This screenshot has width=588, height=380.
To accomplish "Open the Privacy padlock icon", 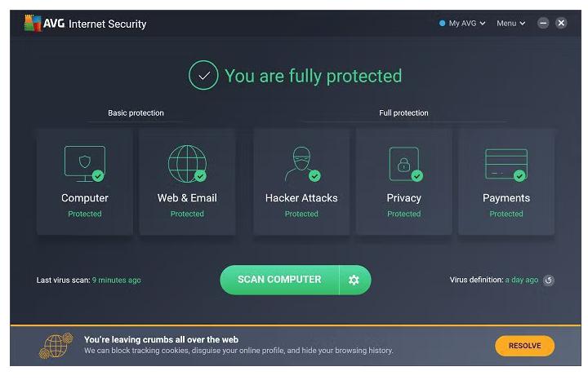I will [403, 163].
